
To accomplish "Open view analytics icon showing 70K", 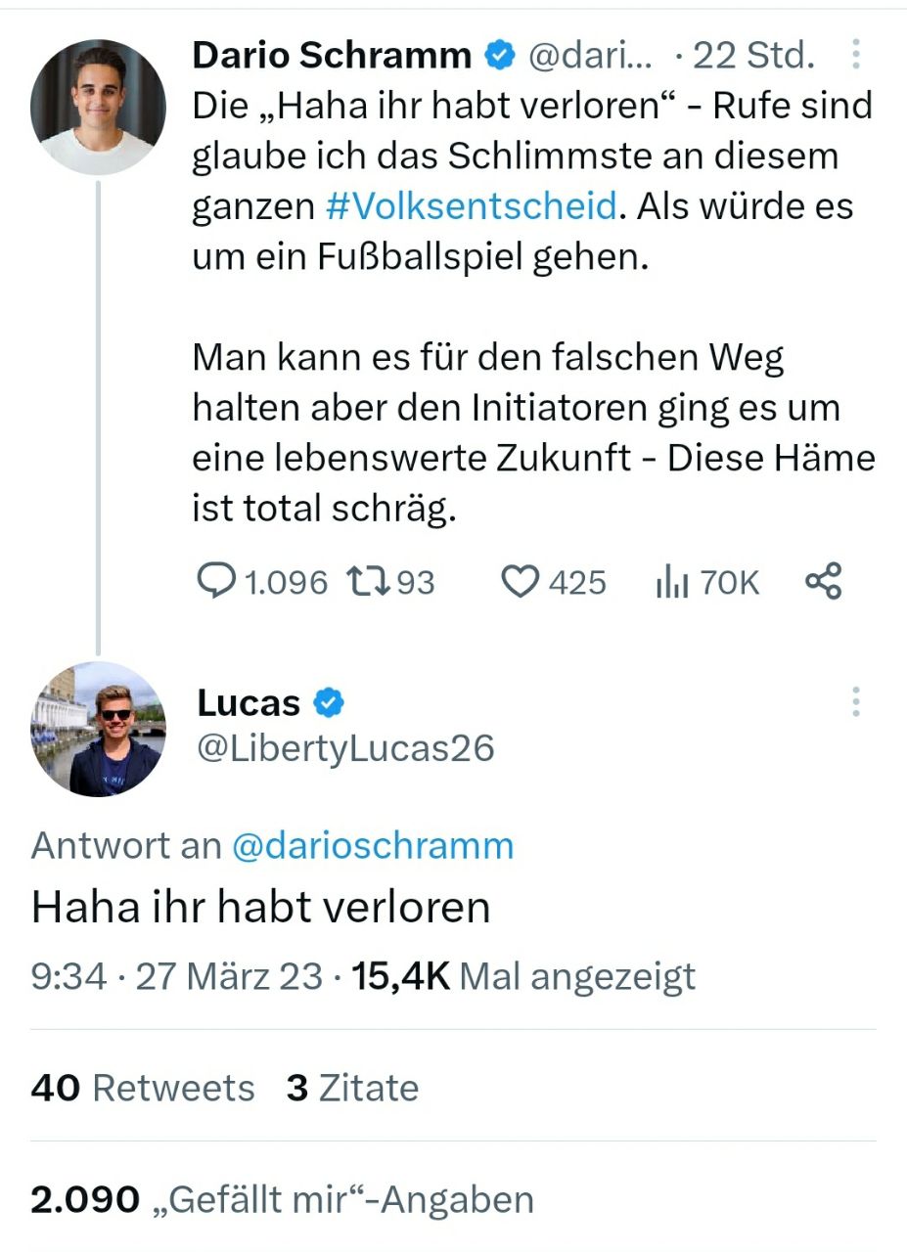I will (671, 583).
